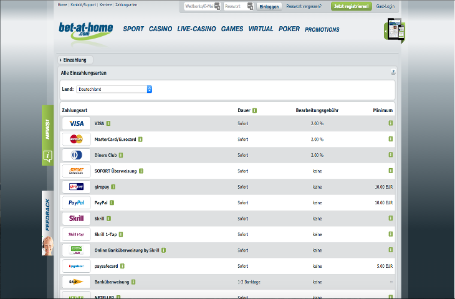
Task: Open the SPORT menu
Action: pos(133,29)
